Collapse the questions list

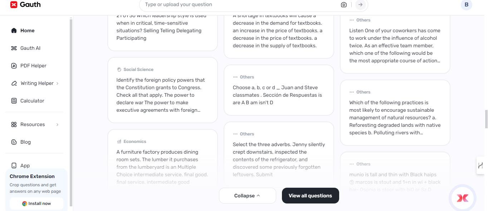coord(247,196)
